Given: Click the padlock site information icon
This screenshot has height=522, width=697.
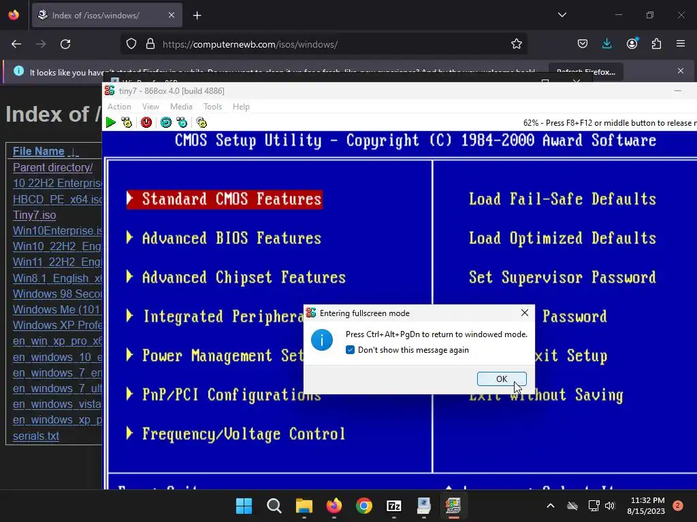Looking at the screenshot, I should (x=150, y=44).
